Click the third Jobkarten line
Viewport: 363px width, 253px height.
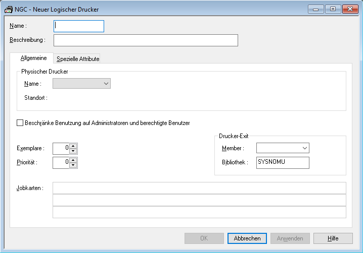pos(199,212)
